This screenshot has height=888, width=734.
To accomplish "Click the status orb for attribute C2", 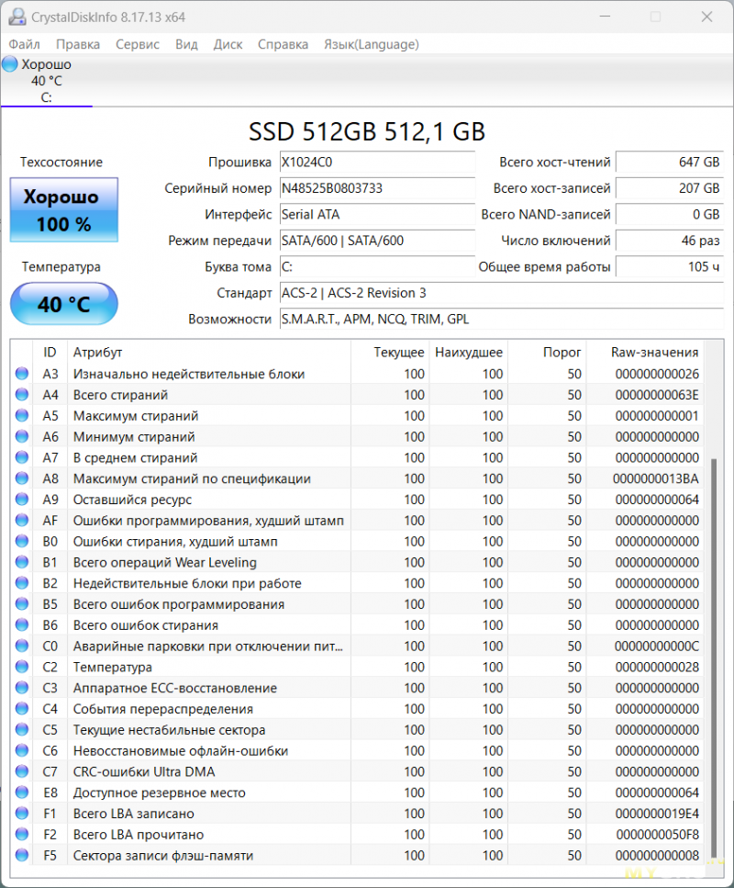I will [x=22, y=667].
